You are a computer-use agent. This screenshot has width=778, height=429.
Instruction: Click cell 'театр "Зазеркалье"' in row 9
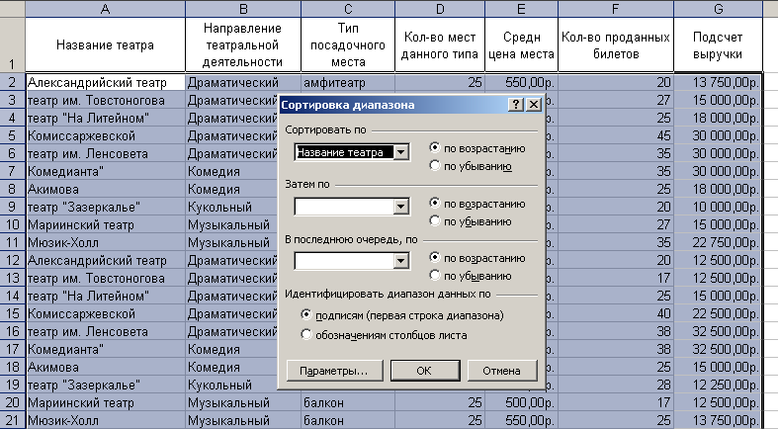tap(105, 208)
